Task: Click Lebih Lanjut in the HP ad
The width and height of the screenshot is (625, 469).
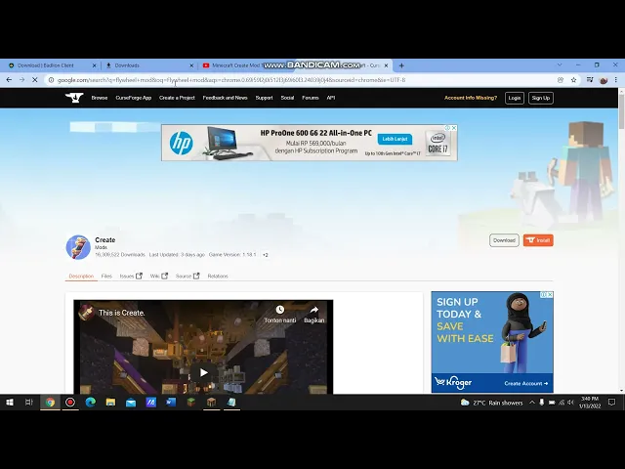Action: 395,139
